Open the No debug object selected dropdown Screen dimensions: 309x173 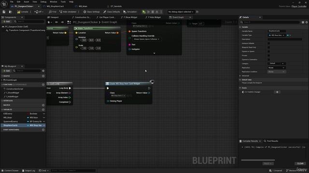(x=181, y=12)
